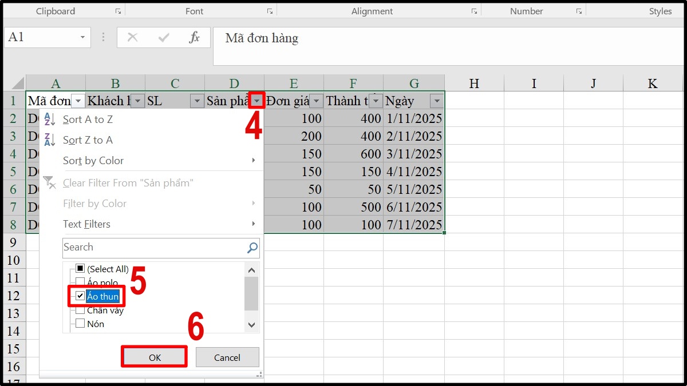Click the Clear Filter funnel icon
The height and width of the screenshot is (386, 687).
coord(50,182)
